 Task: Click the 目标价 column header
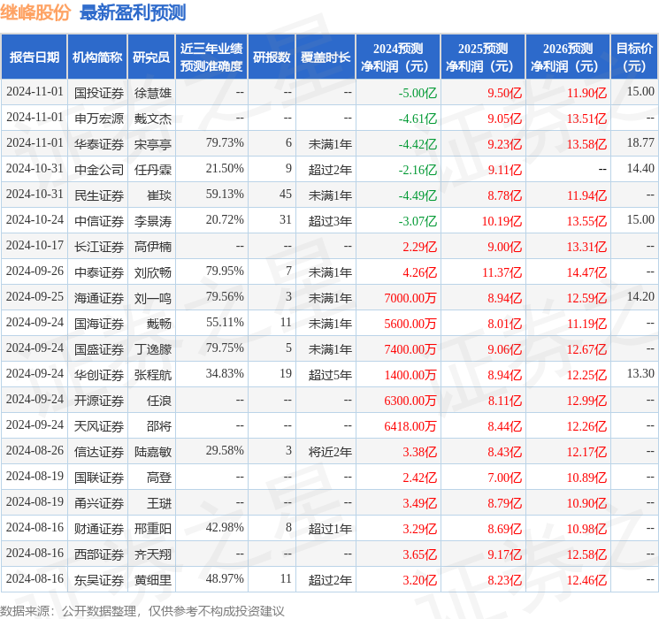tap(634, 57)
